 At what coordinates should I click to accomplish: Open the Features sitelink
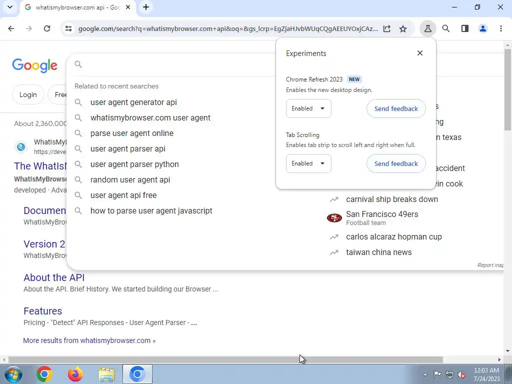pos(43,311)
